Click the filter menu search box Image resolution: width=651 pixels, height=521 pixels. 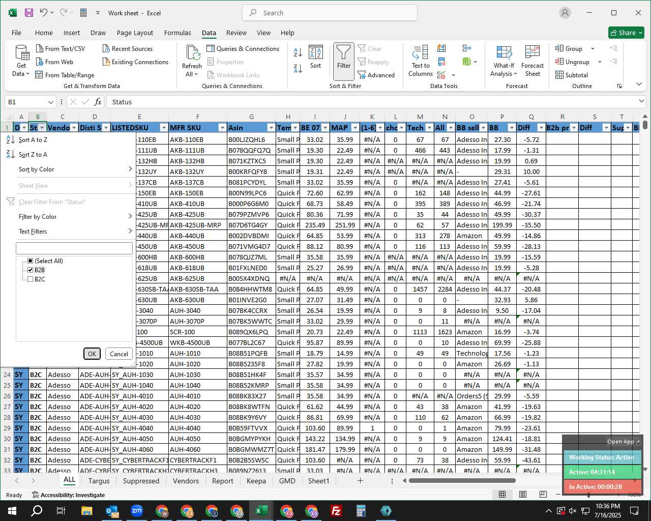(74, 248)
